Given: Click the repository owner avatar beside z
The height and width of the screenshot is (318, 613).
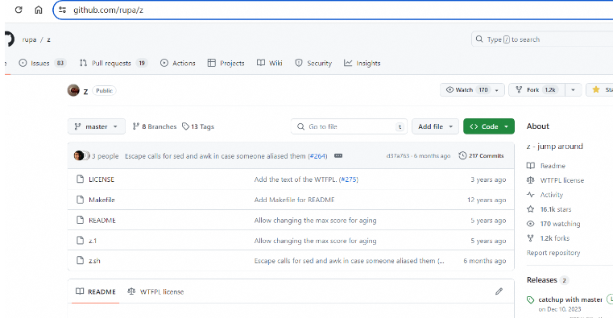Looking at the screenshot, I should click(x=73, y=90).
